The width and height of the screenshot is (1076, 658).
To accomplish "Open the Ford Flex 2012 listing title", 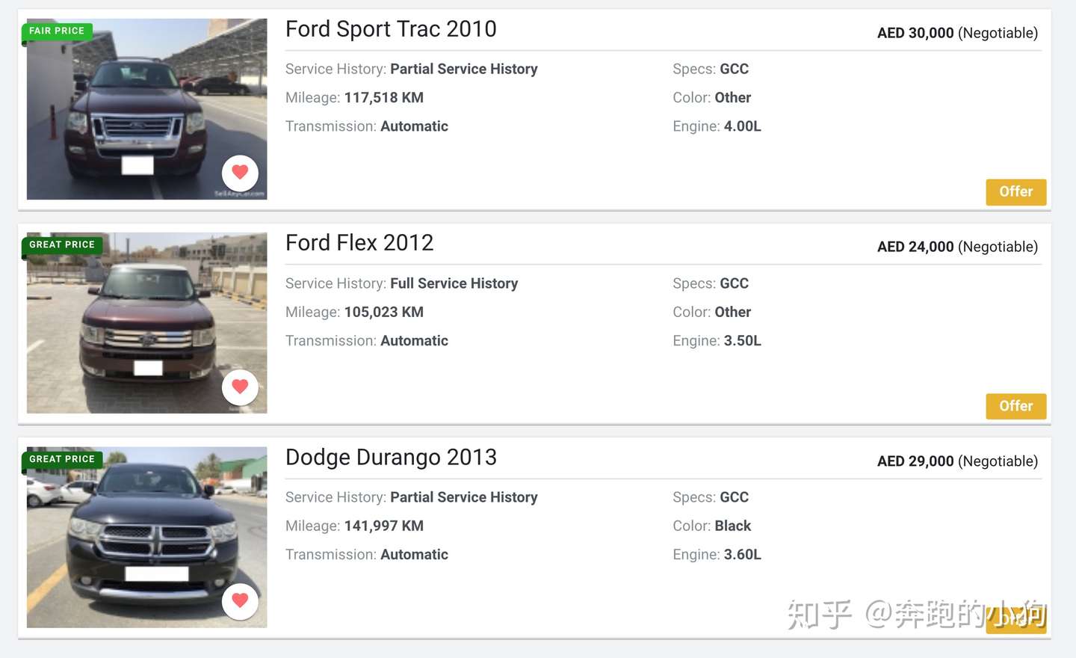I will coord(359,243).
